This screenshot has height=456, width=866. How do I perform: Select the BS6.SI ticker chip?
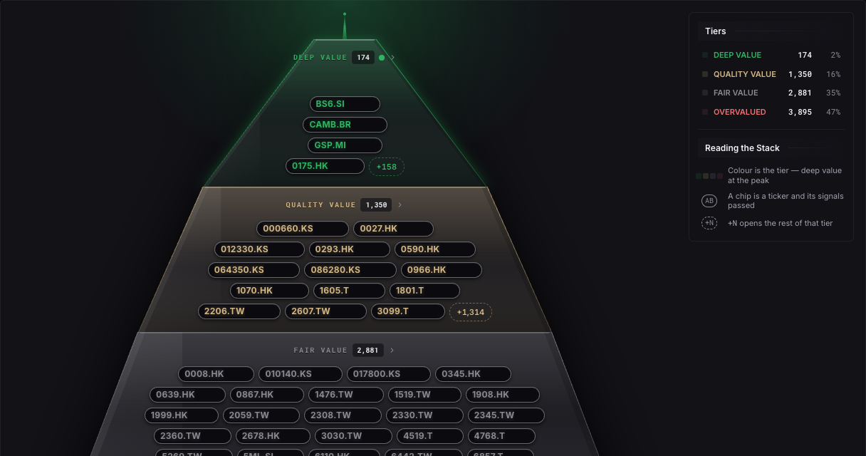point(345,104)
